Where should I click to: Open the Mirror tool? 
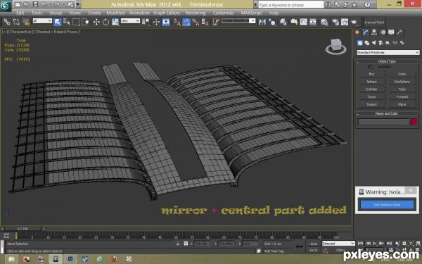click(x=262, y=22)
